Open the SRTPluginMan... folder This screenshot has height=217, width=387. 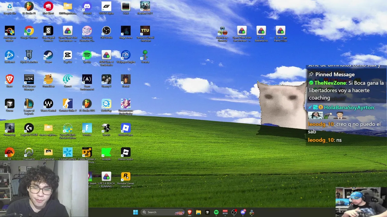(x=67, y=8)
